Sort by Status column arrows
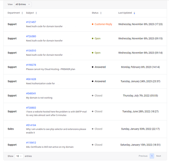The height and width of the screenshot is (162, 169). 101,13
